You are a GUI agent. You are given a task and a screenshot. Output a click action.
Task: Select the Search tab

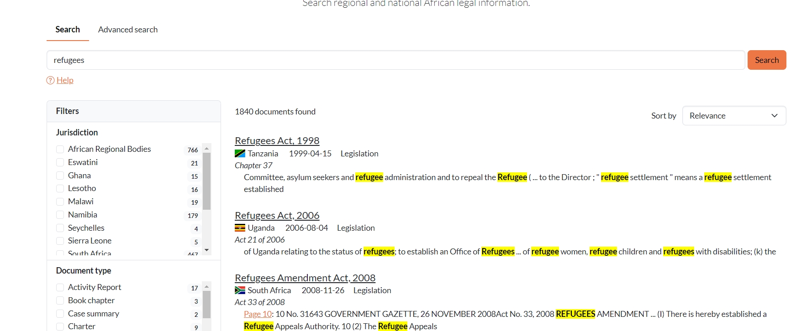click(x=68, y=30)
